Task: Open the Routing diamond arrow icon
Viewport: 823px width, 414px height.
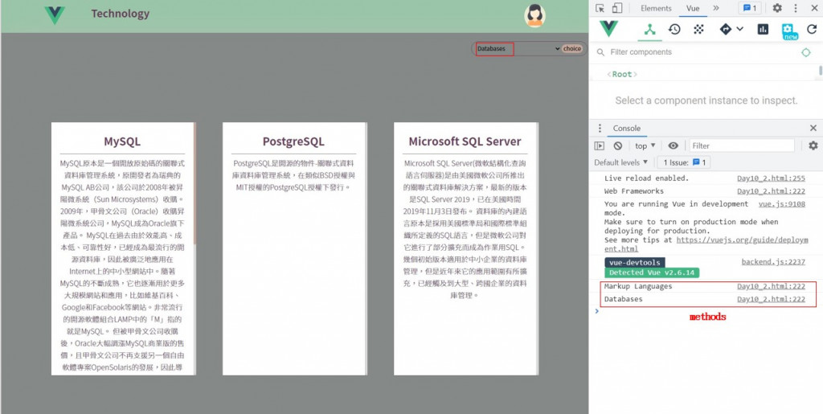Action: (726, 30)
